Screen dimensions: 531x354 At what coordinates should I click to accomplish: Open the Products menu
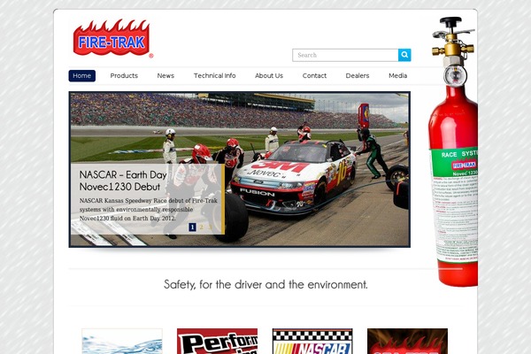124,75
